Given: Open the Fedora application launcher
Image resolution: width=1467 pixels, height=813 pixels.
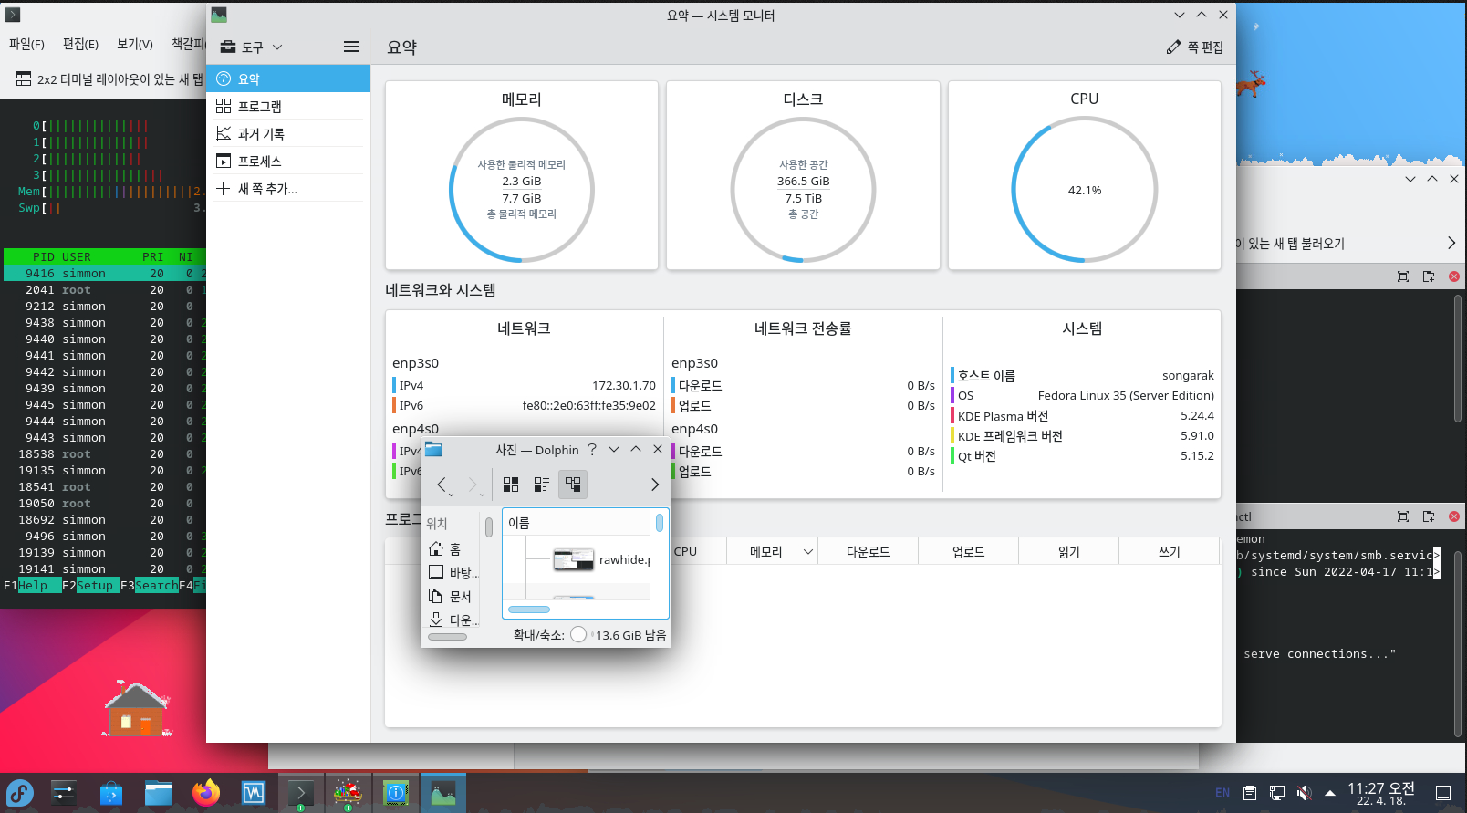Looking at the screenshot, I should pos(20,793).
